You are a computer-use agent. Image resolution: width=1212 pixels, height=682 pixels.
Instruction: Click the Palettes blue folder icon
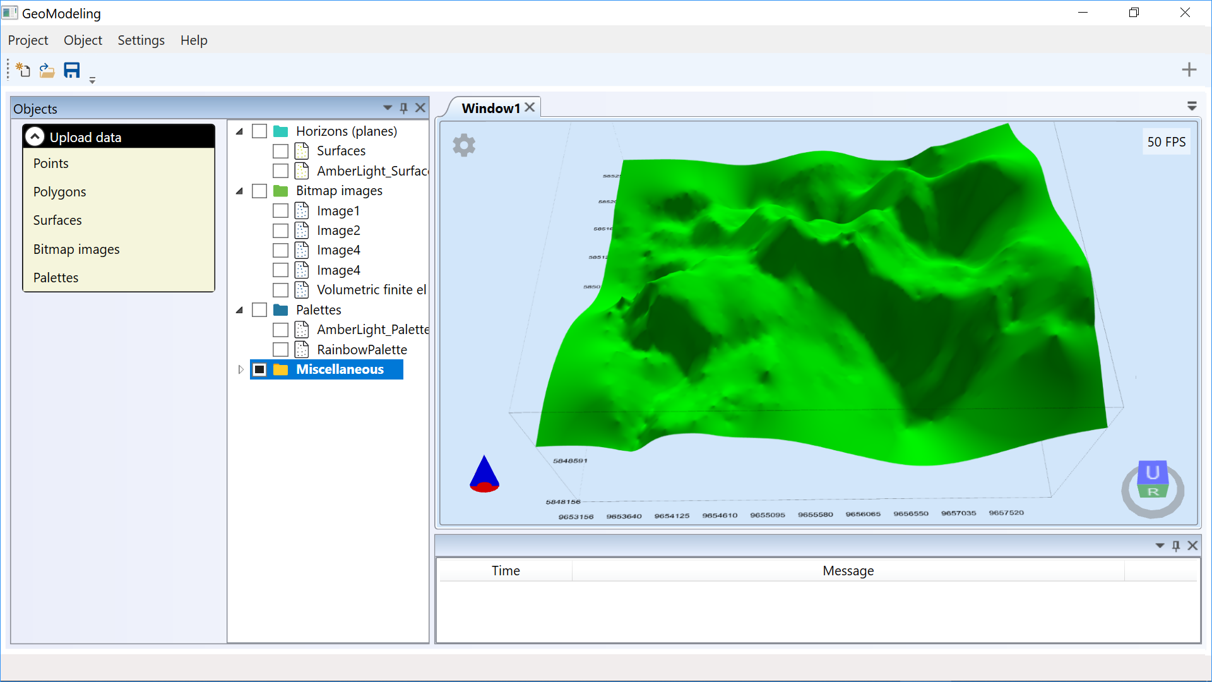click(281, 310)
